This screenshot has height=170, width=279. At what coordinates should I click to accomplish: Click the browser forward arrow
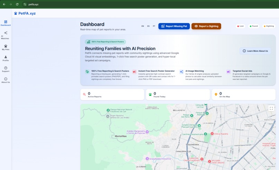pos(11,4)
